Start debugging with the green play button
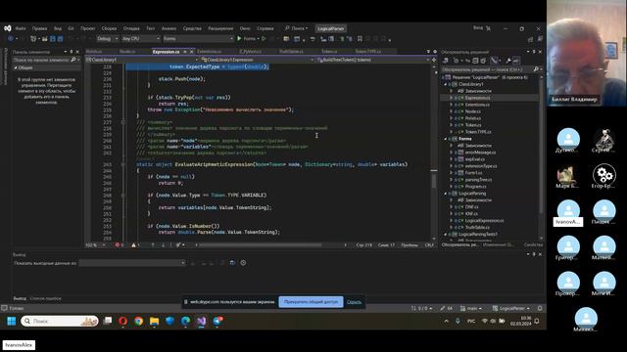The image size is (627, 352). pos(239,39)
